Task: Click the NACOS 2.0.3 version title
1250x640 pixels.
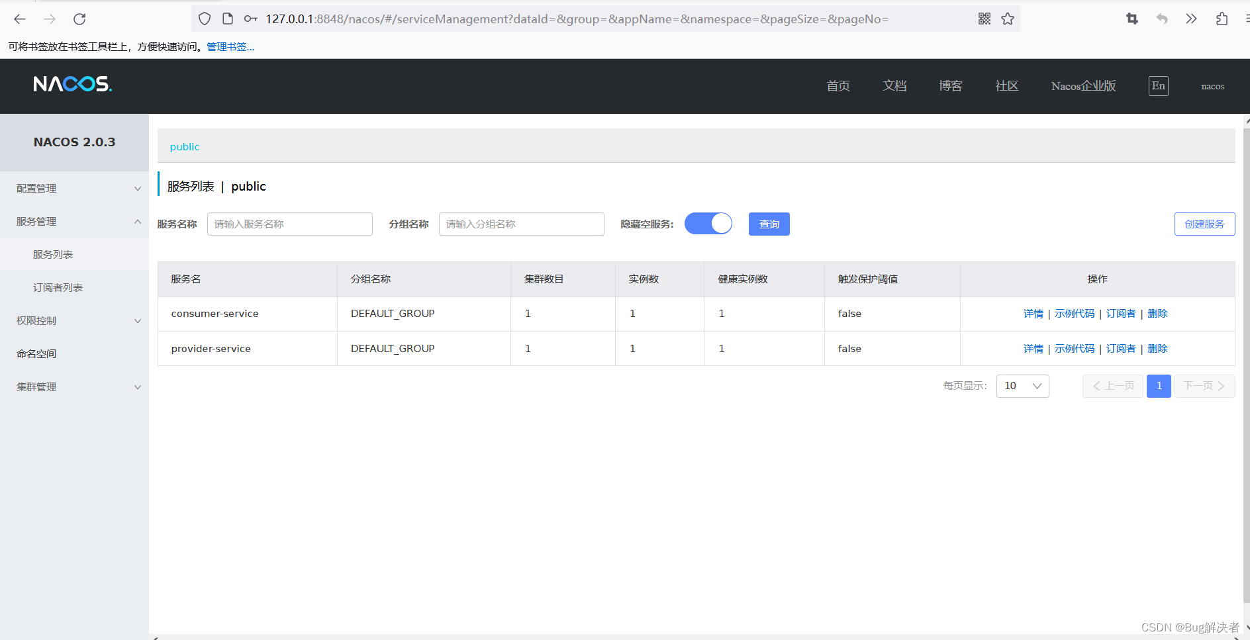Action: [x=74, y=142]
